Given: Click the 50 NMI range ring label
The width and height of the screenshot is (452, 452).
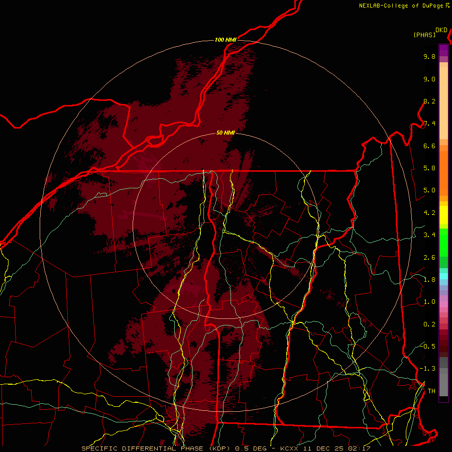Looking at the screenshot, I should click(225, 133).
